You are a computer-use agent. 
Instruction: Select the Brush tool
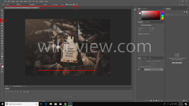coord(2,28)
